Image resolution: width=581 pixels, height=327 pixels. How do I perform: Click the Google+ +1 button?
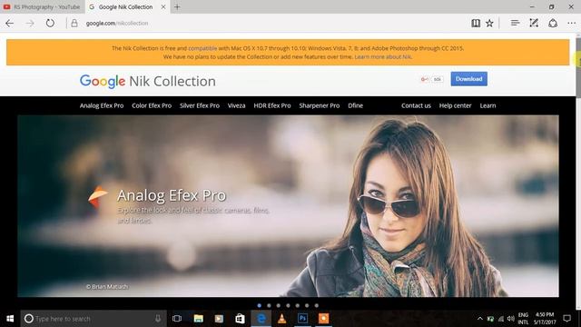(425, 79)
